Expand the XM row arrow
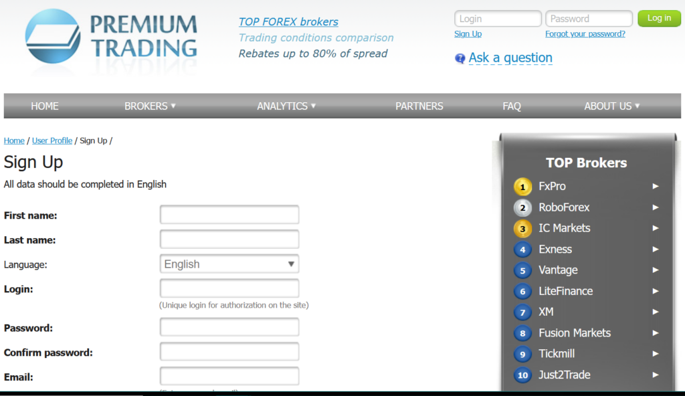 click(x=656, y=312)
